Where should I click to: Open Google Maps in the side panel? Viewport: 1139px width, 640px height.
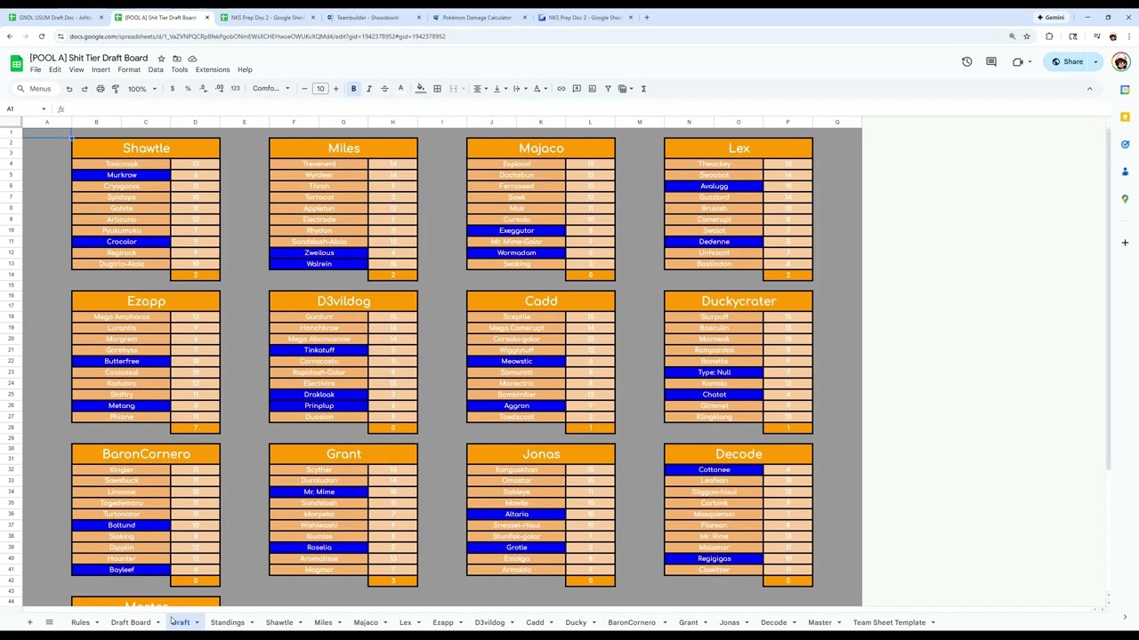[x=1125, y=199]
